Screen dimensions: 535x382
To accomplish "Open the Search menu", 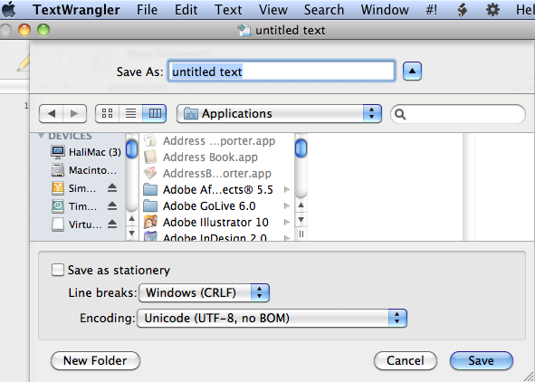I will point(324,10).
